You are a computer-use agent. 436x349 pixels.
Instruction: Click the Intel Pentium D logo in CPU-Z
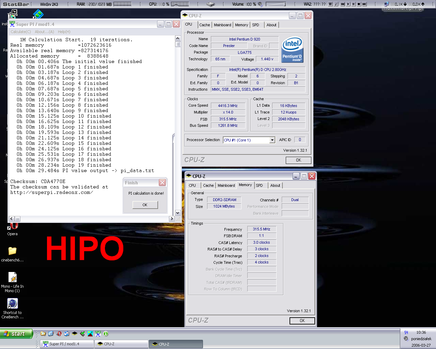tap(292, 49)
